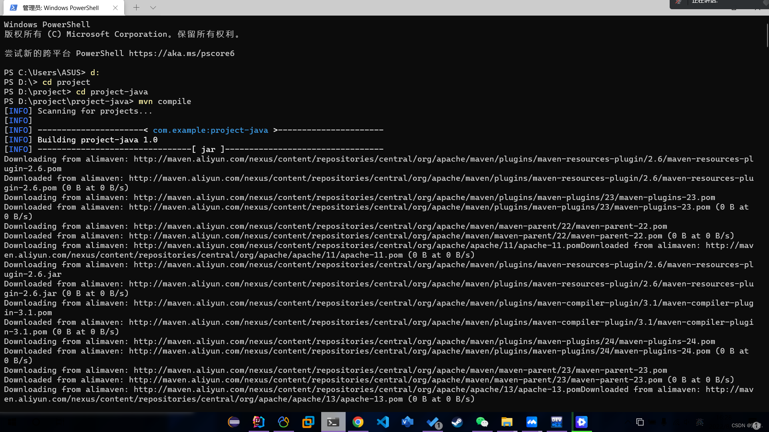The height and width of the screenshot is (432, 769).
Task: Click the terminal's vertical scrollbar thumb
Action: 767,36
